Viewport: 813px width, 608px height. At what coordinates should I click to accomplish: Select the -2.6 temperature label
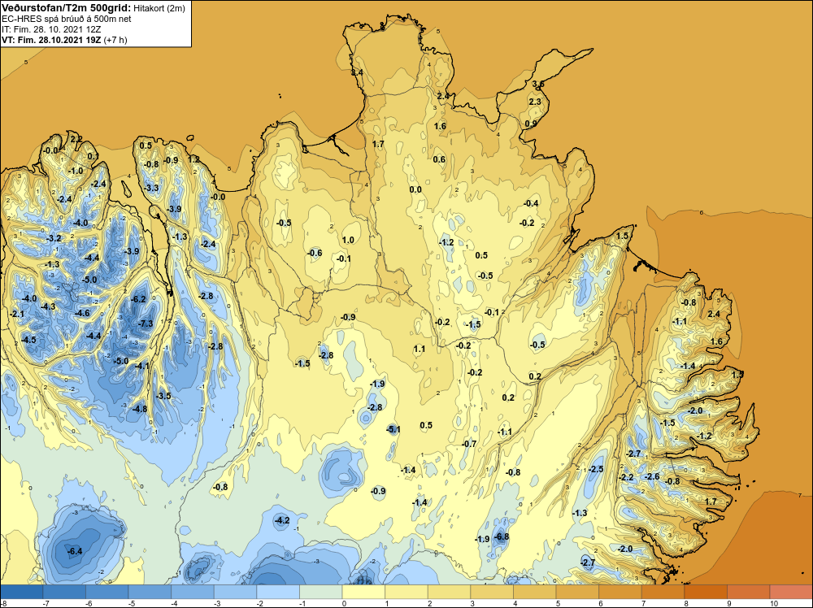[x=652, y=477]
